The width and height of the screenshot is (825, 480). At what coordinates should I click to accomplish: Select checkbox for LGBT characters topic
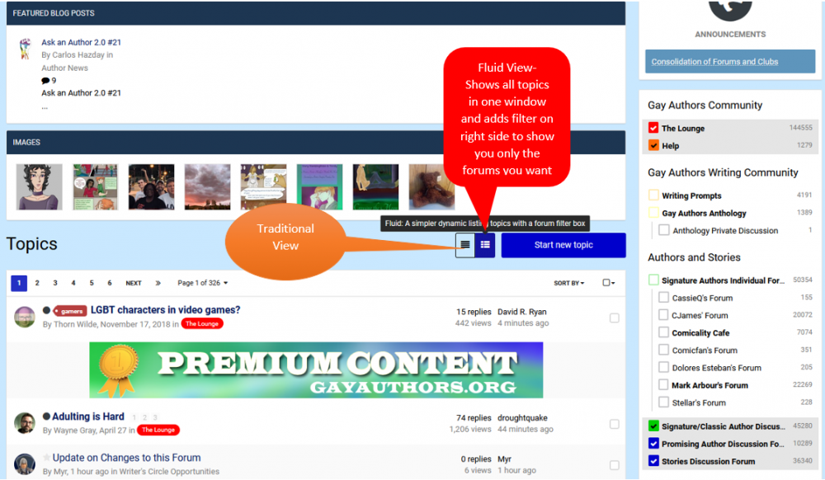click(x=614, y=318)
